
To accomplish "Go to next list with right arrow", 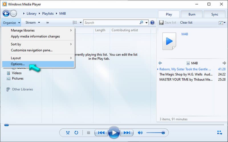I will 224,63.
